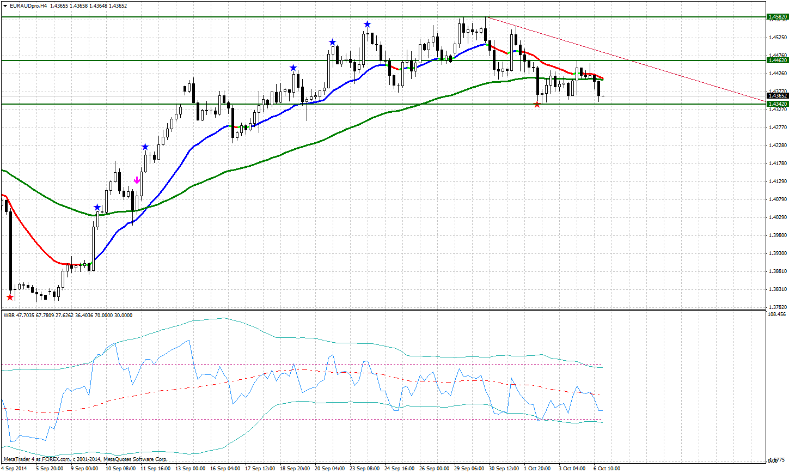The height and width of the screenshot is (473, 789).
Task: Click the blue star above the 20 Sep candle
Action: click(333, 41)
